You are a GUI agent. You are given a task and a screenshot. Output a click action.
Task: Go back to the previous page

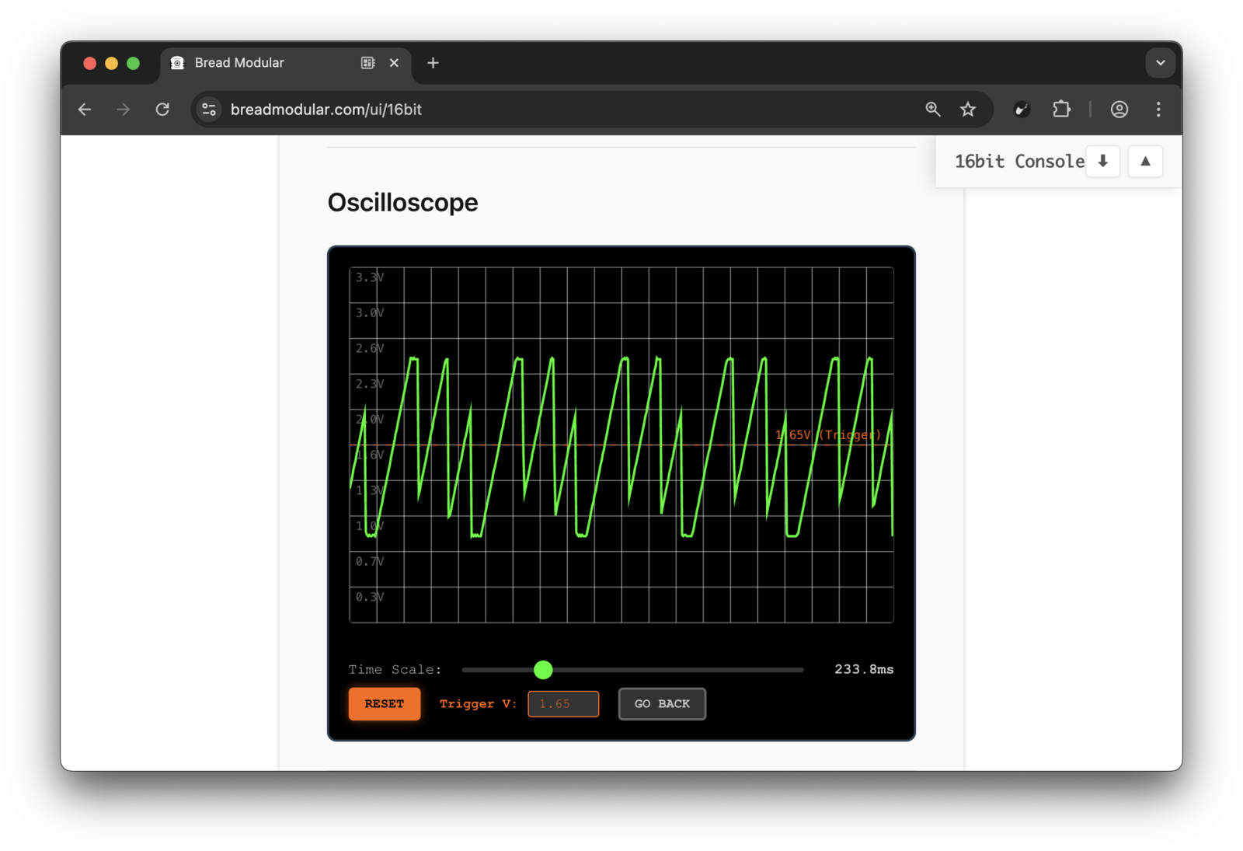pos(85,110)
